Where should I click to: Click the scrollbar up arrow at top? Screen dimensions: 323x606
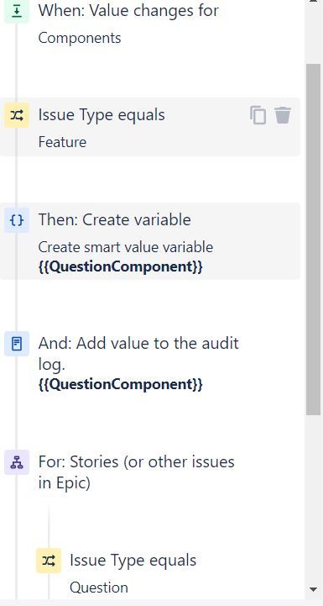point(314,3)
